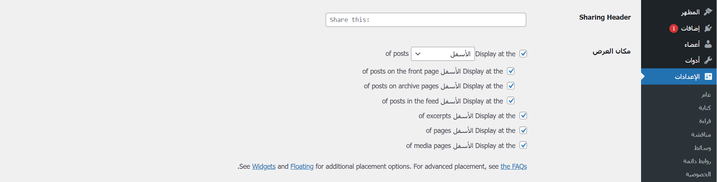717x182 pixels.
Task: Open the كتابة settings submenu item
Action: (705, 108)
